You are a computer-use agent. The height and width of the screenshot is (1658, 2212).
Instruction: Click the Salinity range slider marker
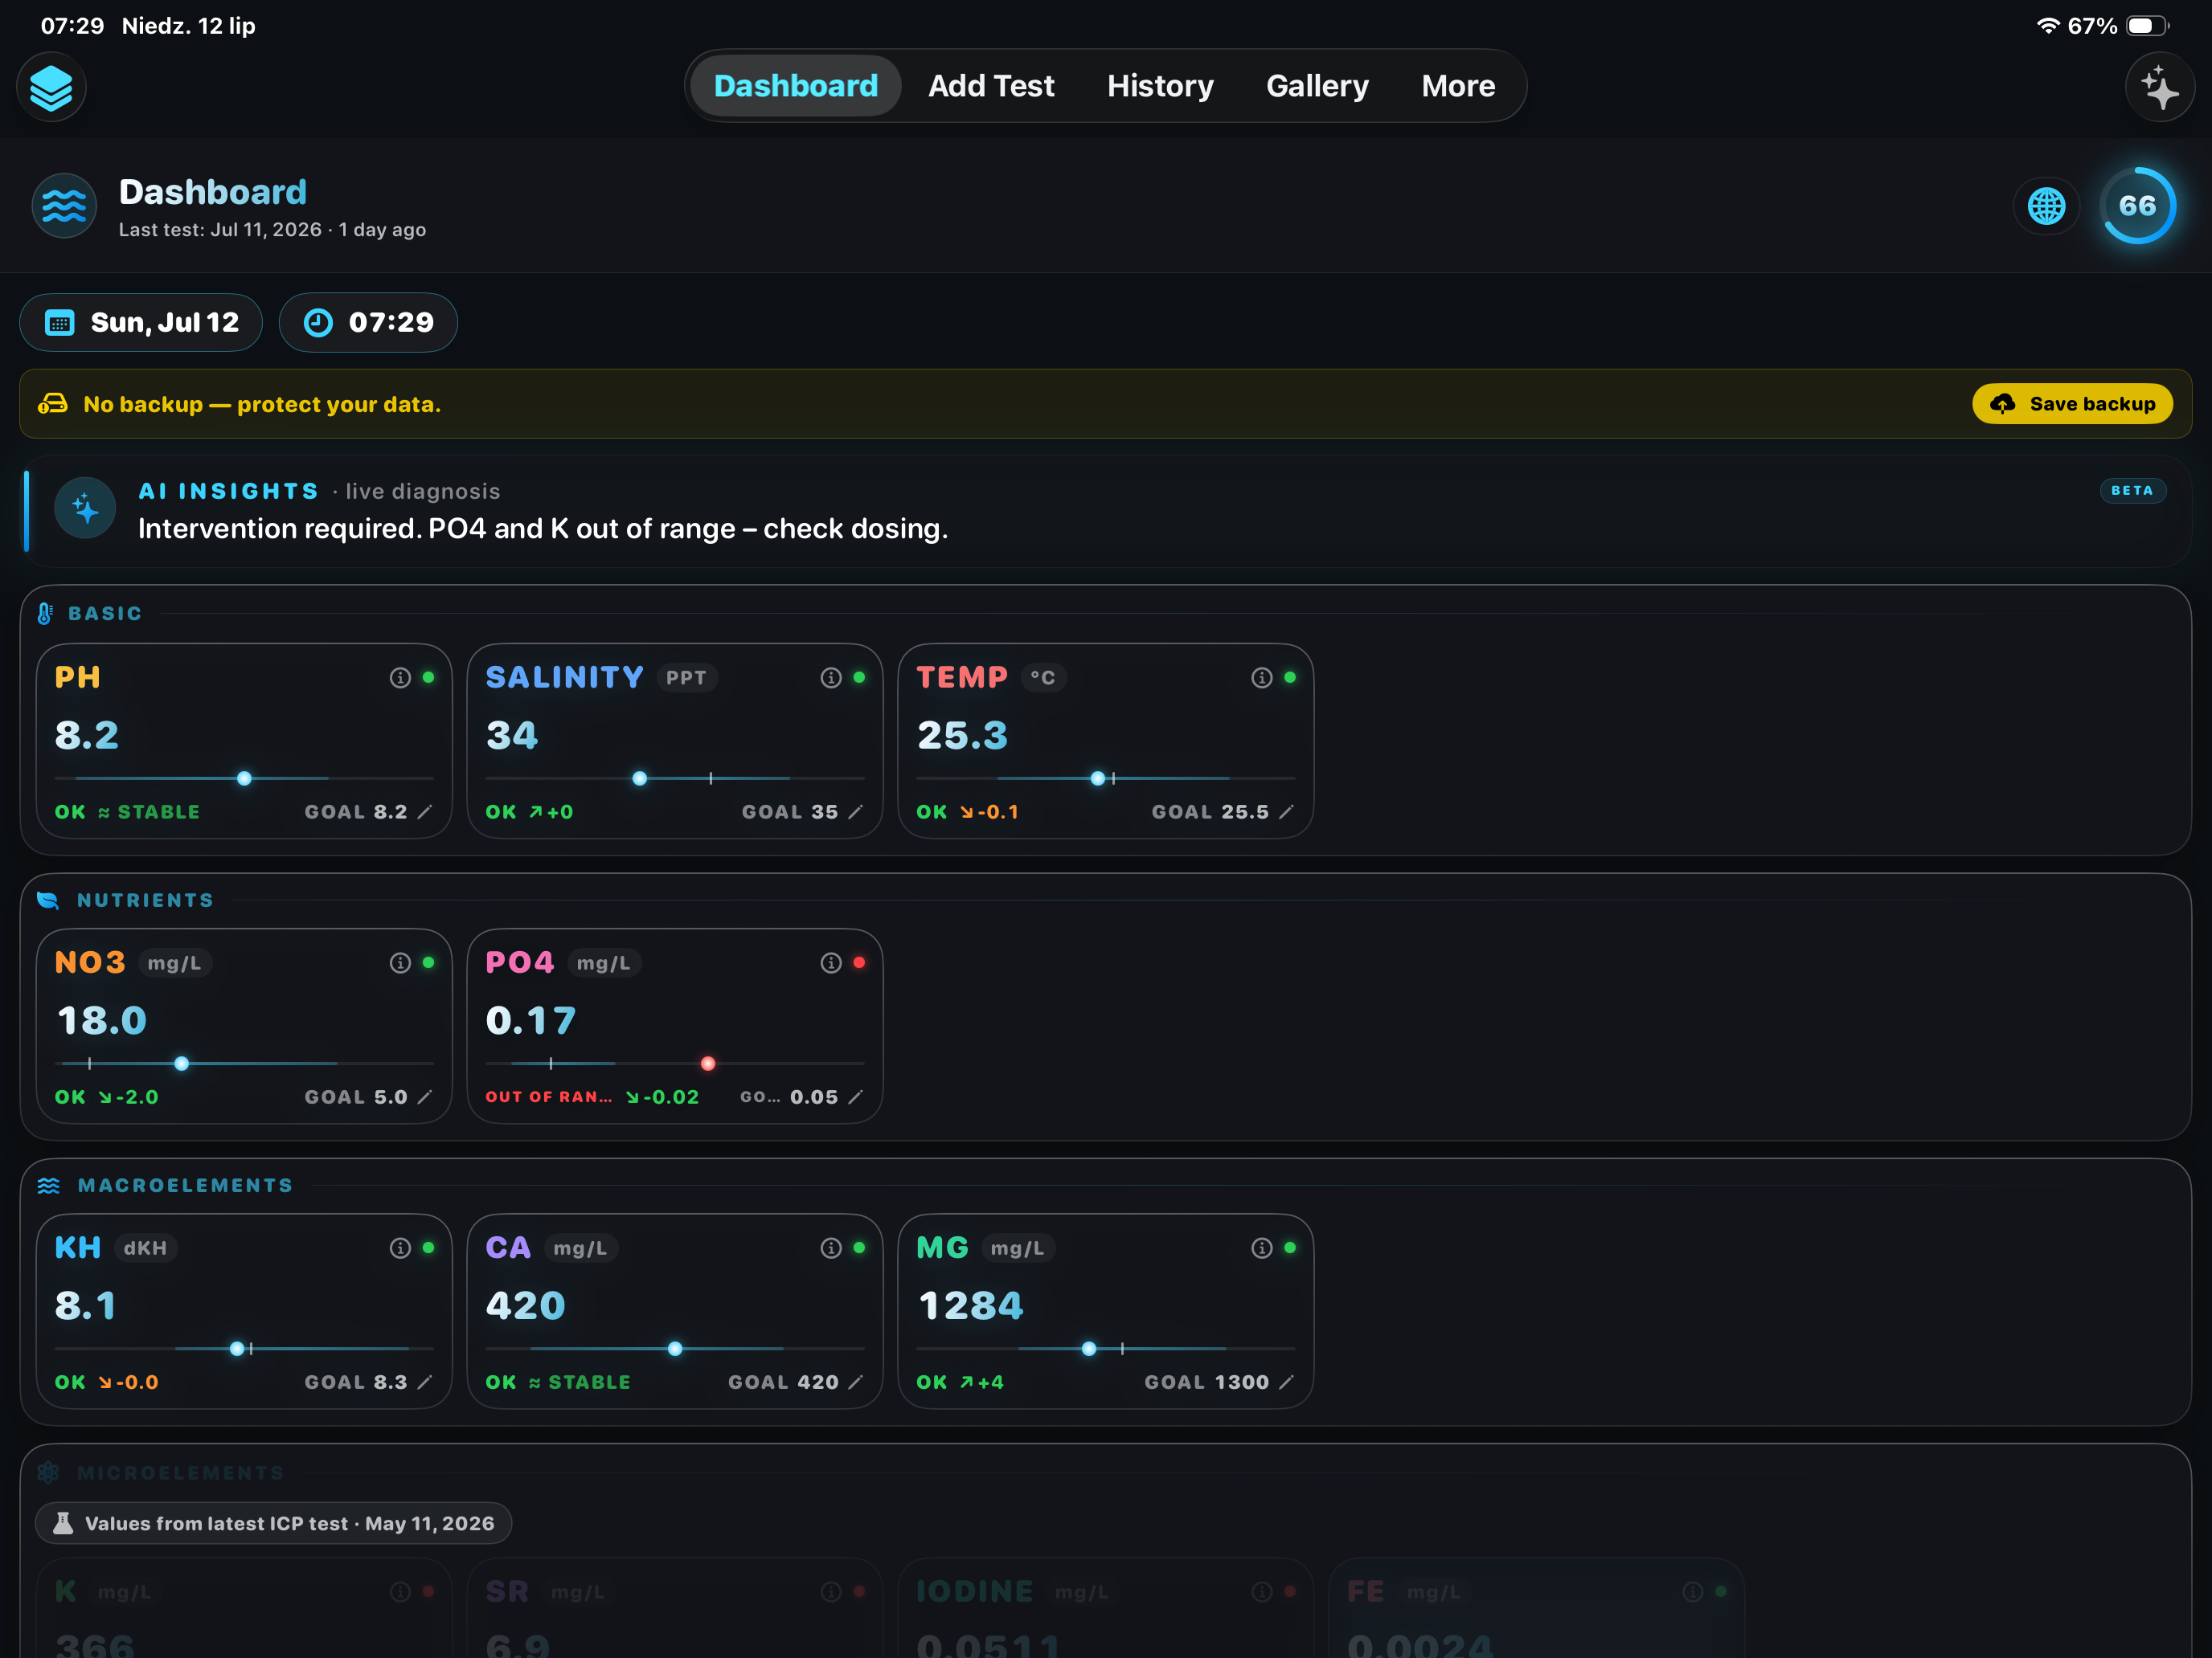(640, 778)
